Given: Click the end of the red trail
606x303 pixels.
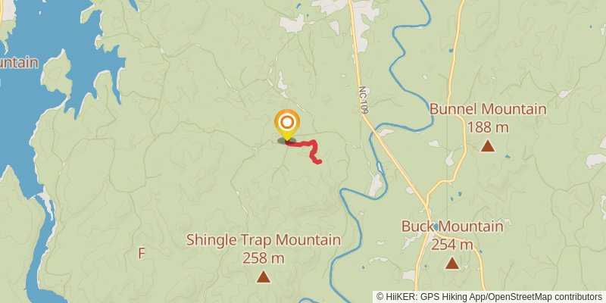Looking at the screenshot, I should pyautogui.click(x=318, y=161).
